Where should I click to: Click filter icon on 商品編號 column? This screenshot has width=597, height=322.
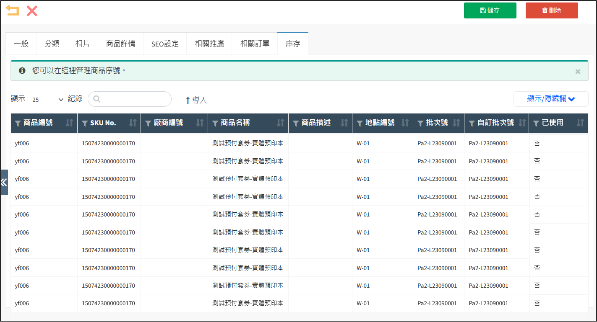pyautogui.click(x=18, y=123)
